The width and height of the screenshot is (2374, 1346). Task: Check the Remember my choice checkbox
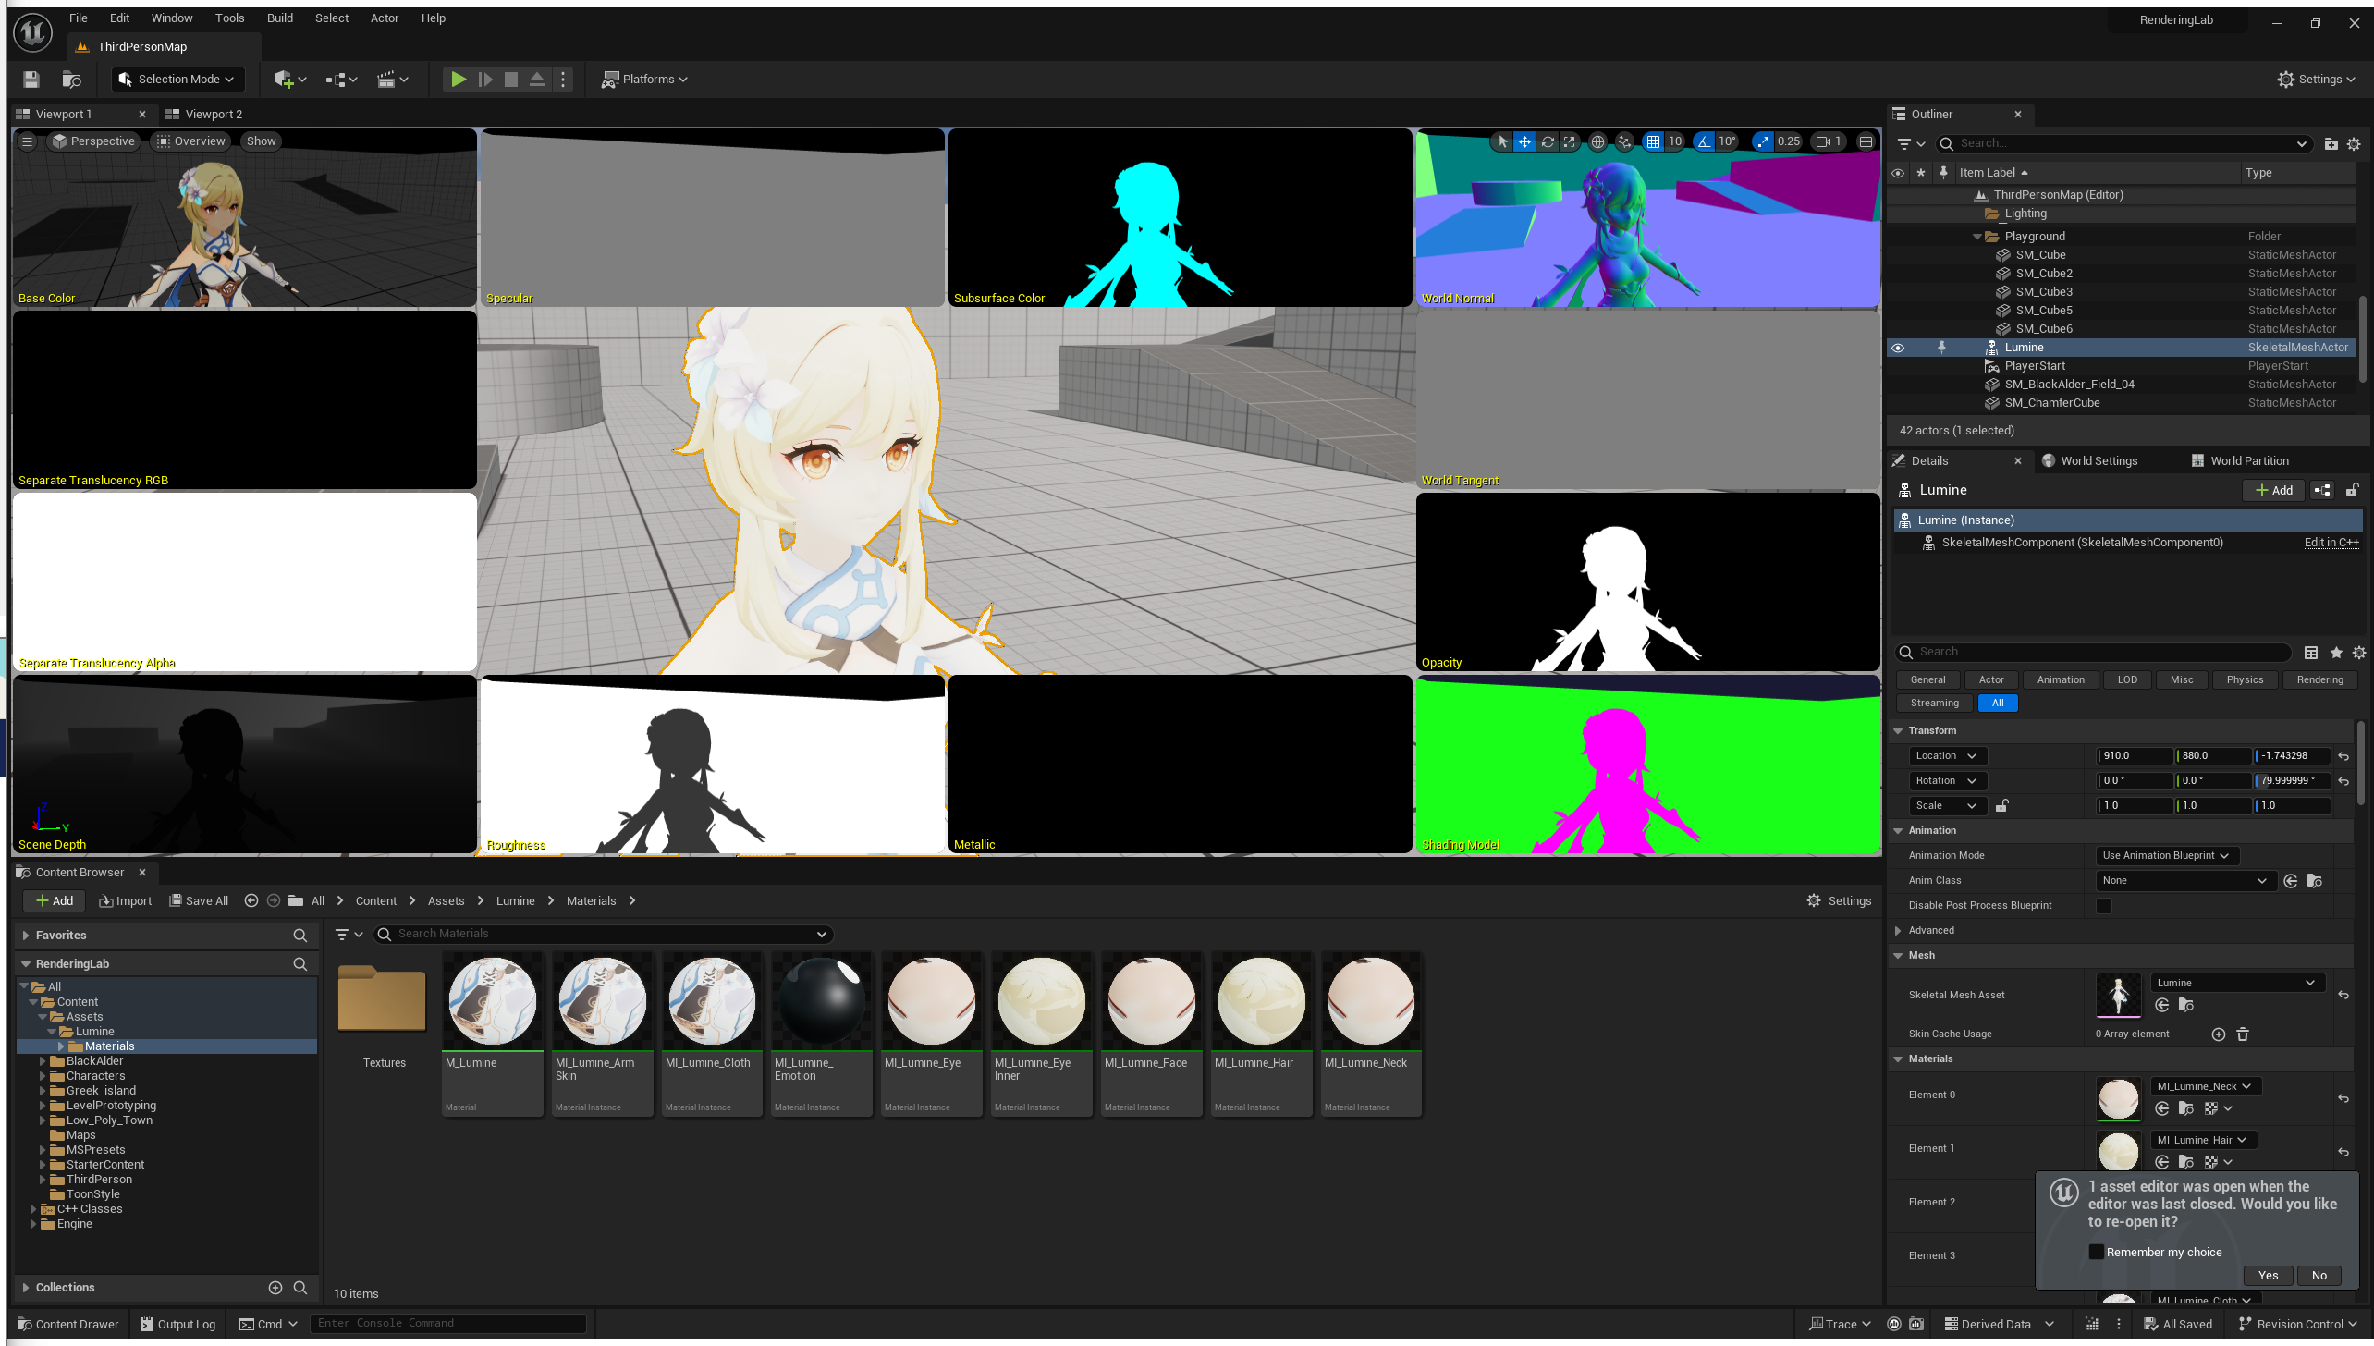pyautogui.click(x=2096, y=1252)
